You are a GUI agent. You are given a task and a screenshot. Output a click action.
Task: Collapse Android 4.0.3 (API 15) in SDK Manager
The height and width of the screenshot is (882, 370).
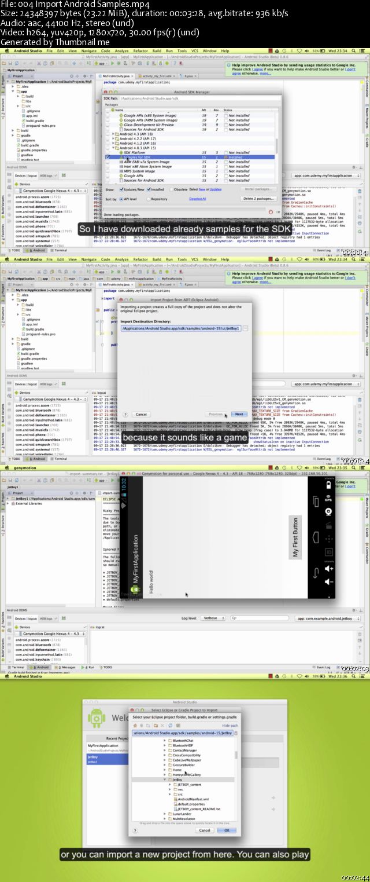coord(113,148)
